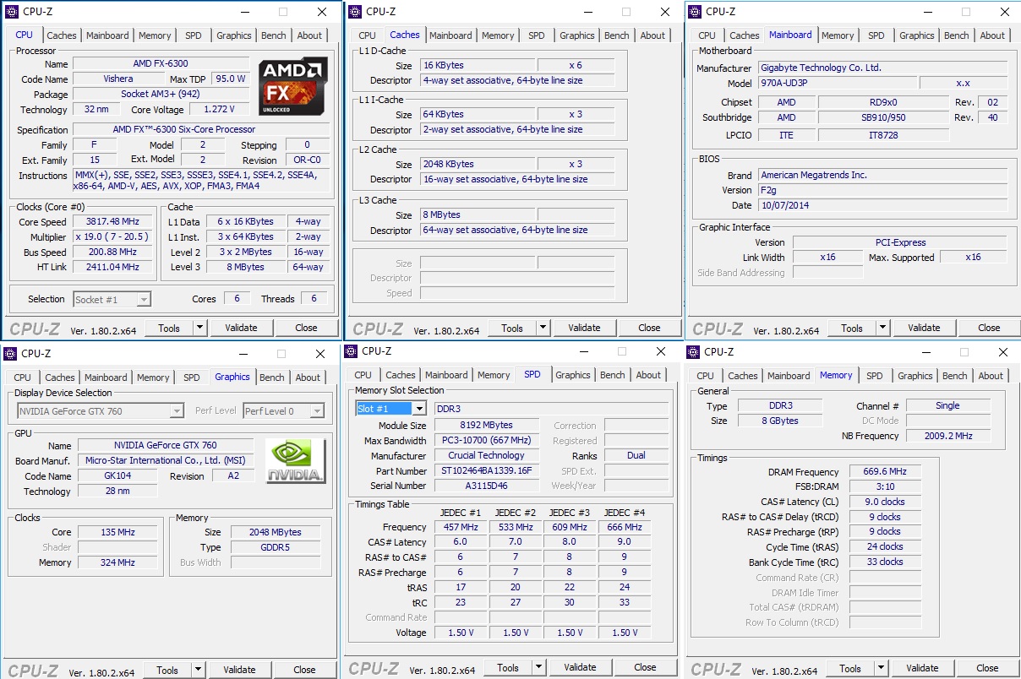Click the Southbridge value SB910/950
The image size is (1021, 679).
pos(883,117)
